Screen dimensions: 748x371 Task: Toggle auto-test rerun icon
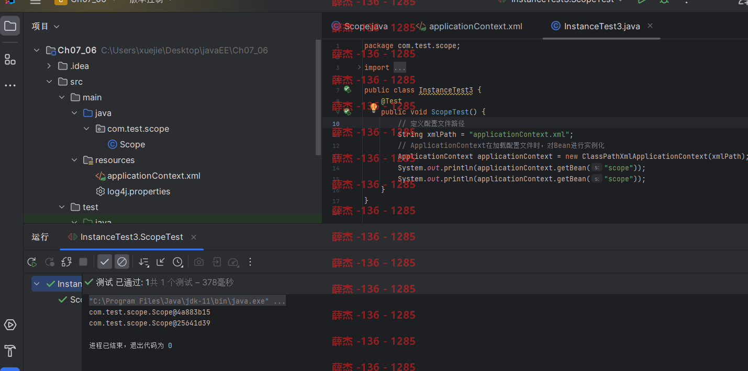(66, 262)
